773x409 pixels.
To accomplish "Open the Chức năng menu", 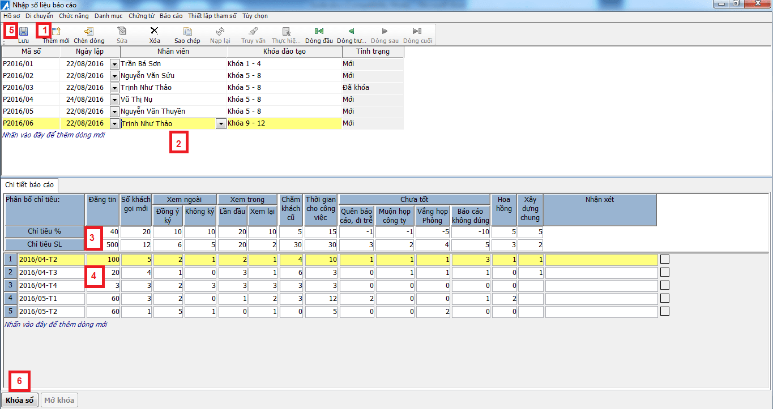I will (x=74, y=16).
